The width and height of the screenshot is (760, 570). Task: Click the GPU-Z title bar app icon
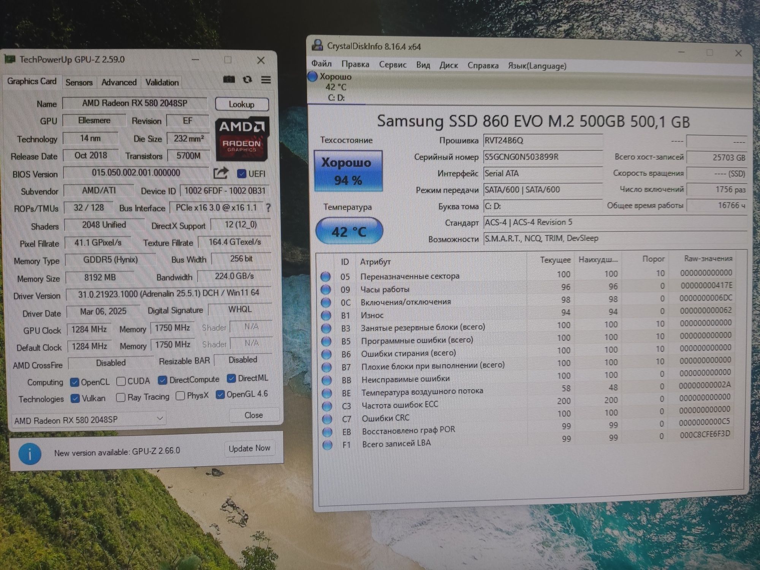click(10, 60)
